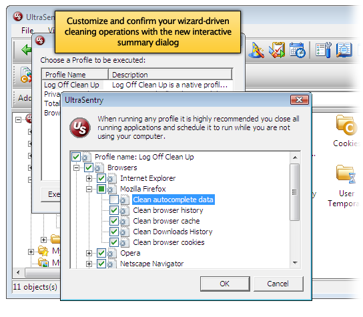Click the gear page icon beside Browsers

pyautogui.click(x=99, y=168)
